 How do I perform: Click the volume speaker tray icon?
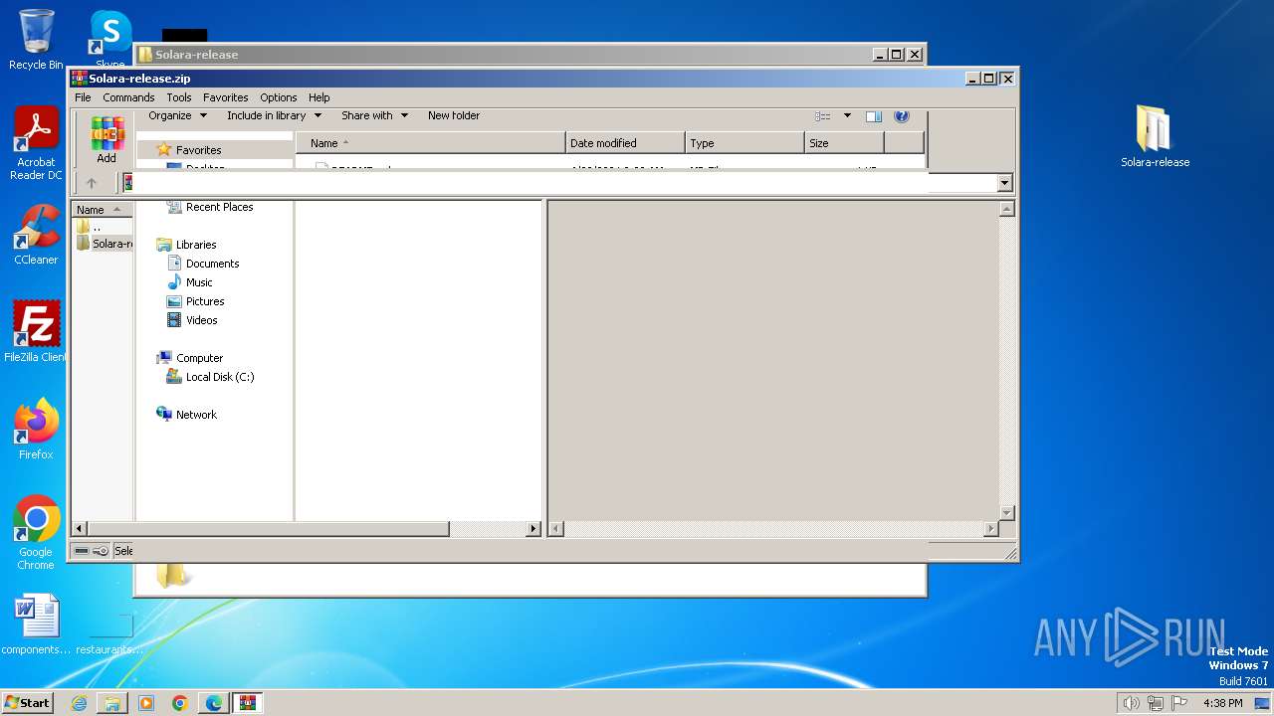tap(1131, 703)
